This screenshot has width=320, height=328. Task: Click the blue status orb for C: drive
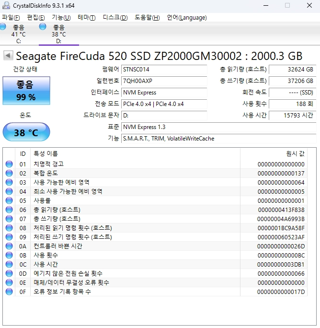pos(3,26)
